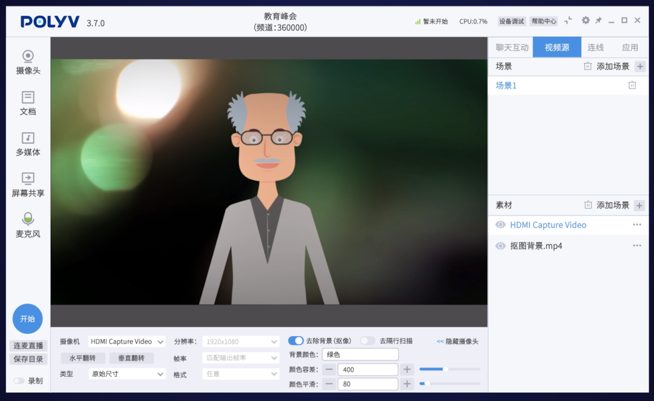Screen dimensions: 654x401
Task: Open the 格式 format dropdown
Action: coord(240,374)
